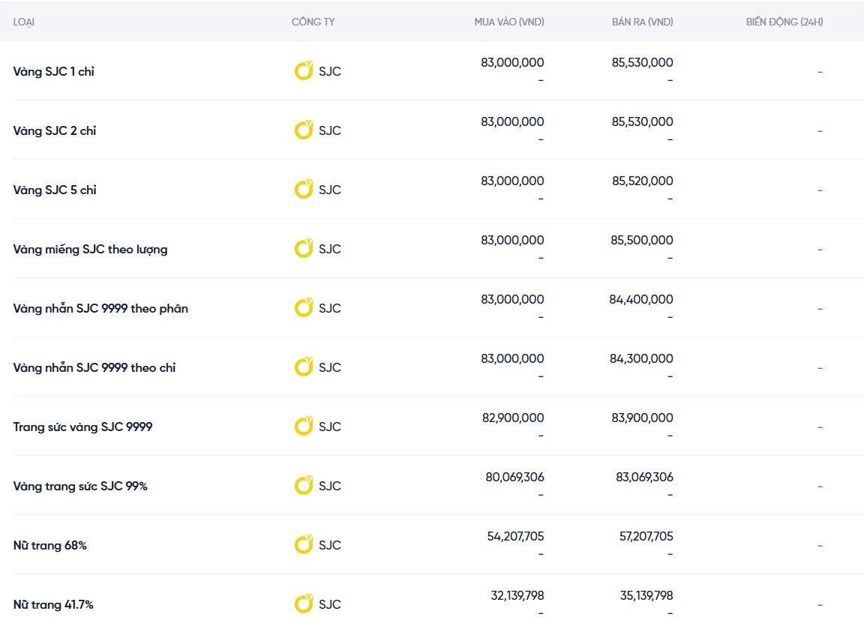Open the Nữ trang 41.7% entry
The width and height of the screenshot is (864, 632).
(x=53, y=605)
